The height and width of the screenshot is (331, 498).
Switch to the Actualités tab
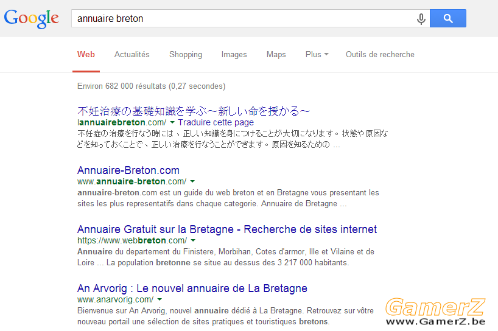click(x=132, y=55)
